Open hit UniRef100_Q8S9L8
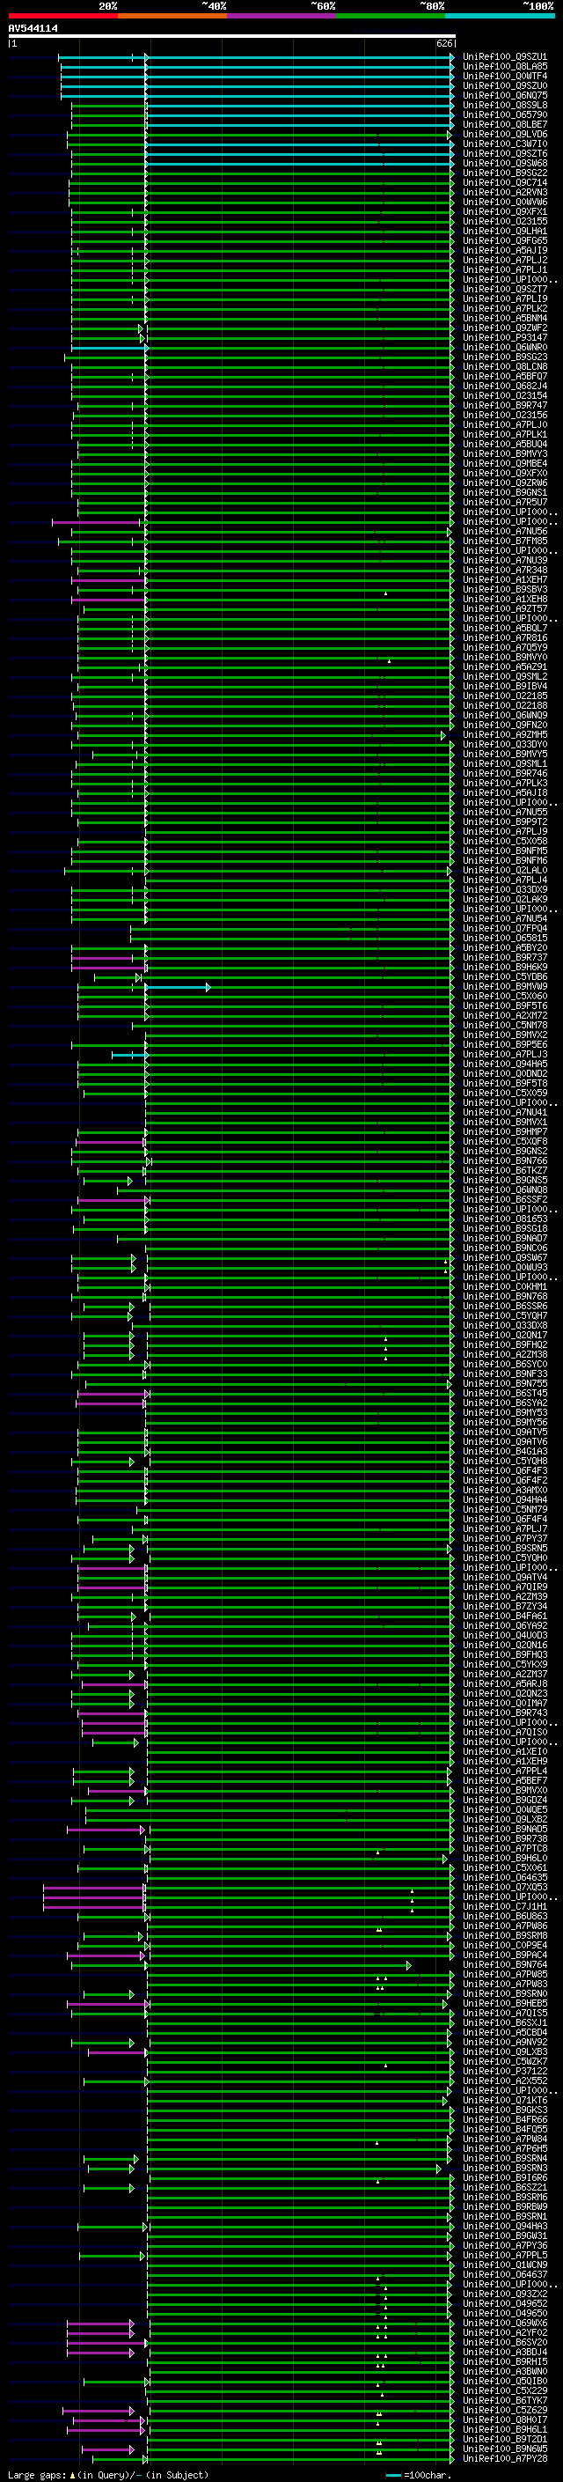Screen dimensions: 563x2482 tap(504, 105)
